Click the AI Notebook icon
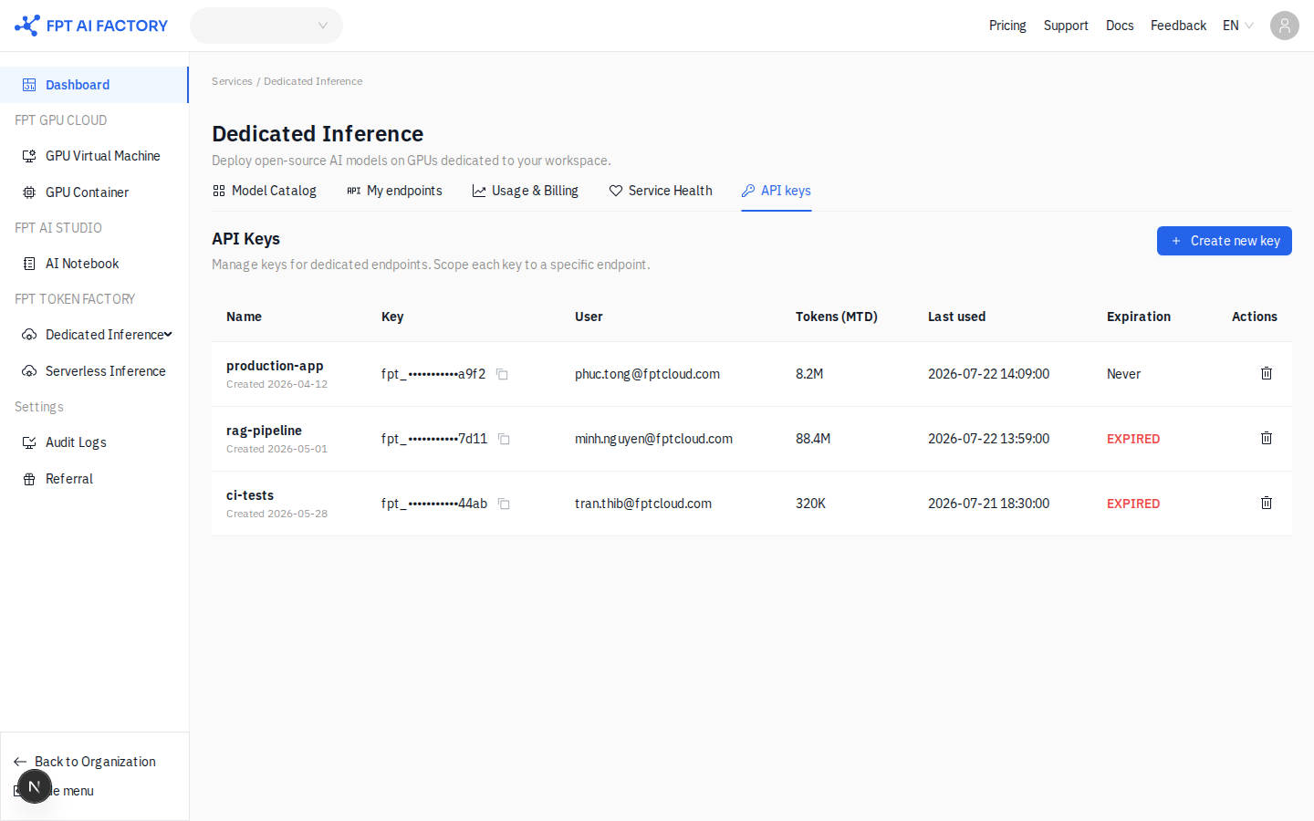This screenshot has width=1314, height=821. 29,264
